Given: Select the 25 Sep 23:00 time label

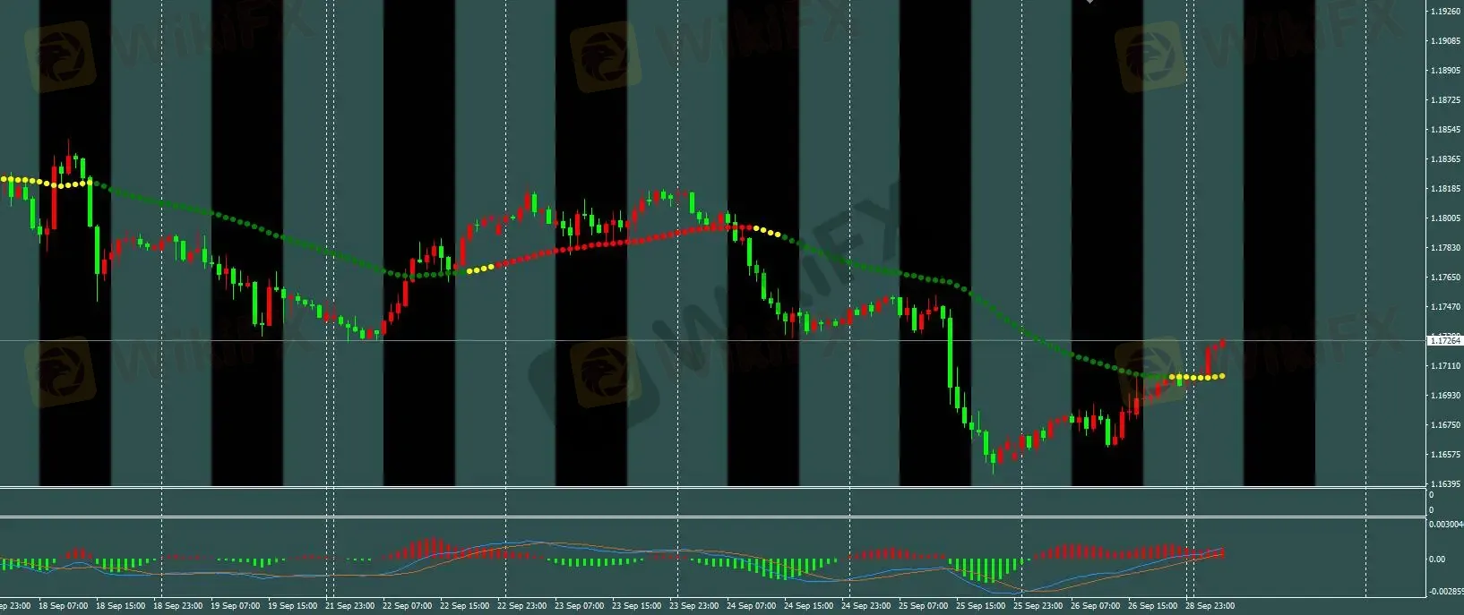Looking at the screenshot, I should [x=1038, y=606].
